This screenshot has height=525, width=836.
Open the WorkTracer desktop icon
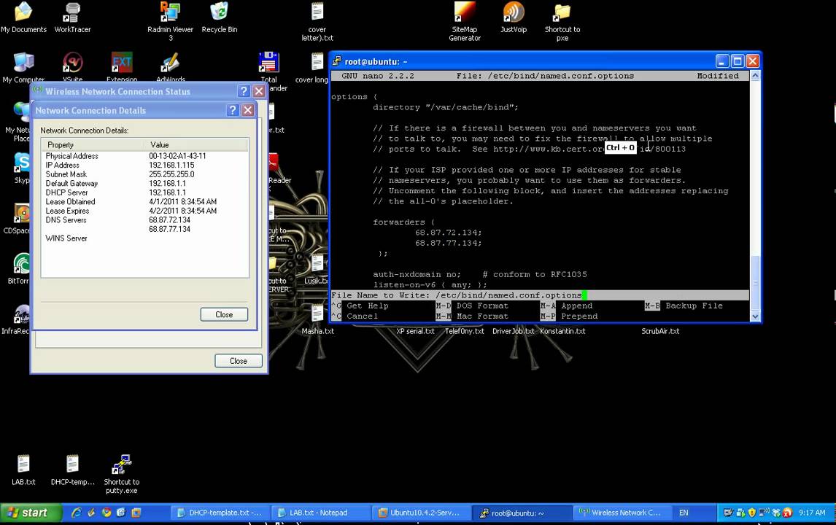click(72, 17)
